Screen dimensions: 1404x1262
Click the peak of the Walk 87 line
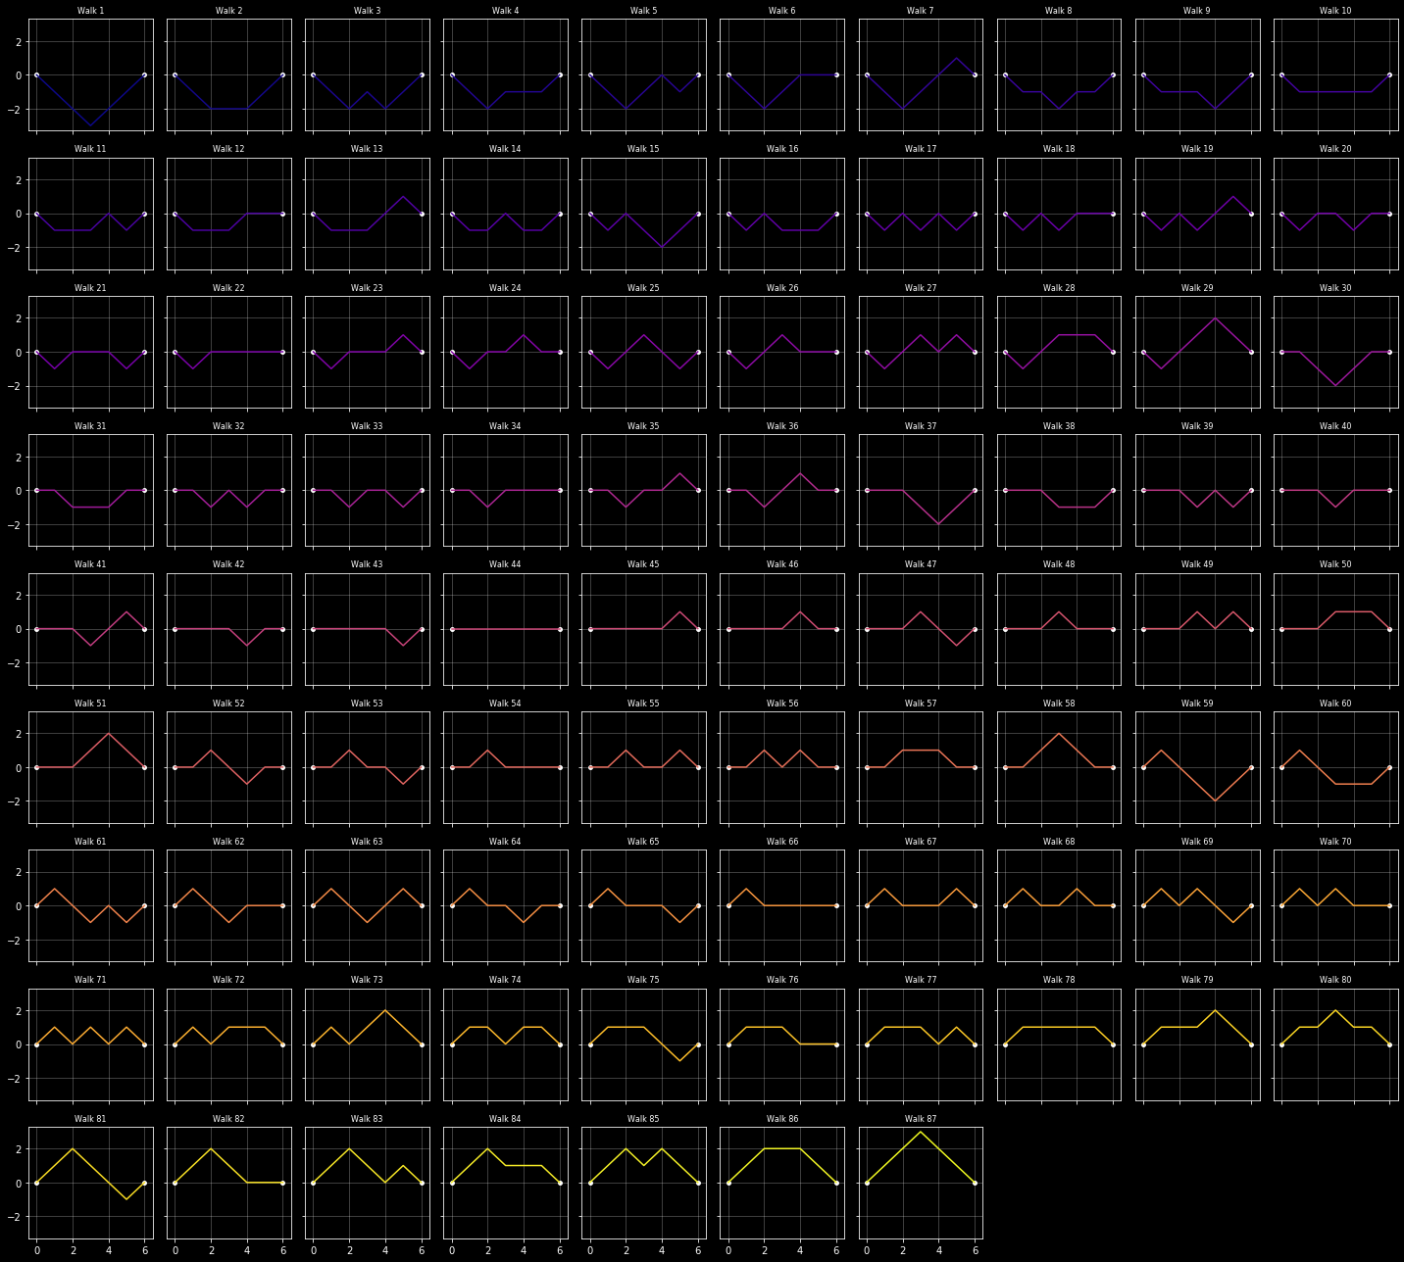[921, 1132]
